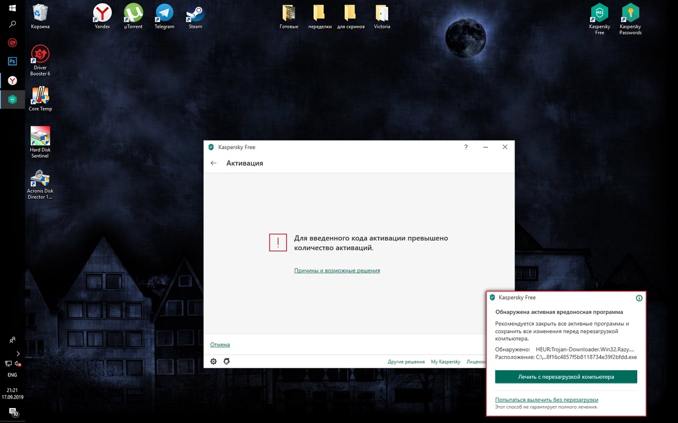The height and width of the screenshot is (423, 678).
Task: Open the Другие решения link
Action: coord(406,362)
